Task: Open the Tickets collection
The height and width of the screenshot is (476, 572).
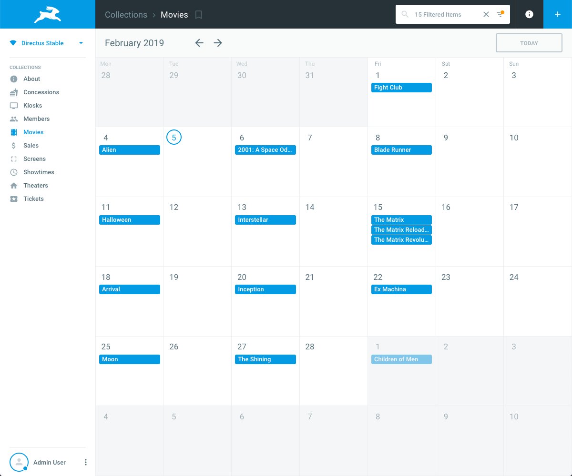Action: click(33, 199)
